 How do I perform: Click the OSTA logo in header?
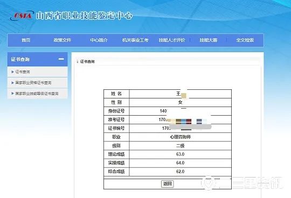coord(22,16)
